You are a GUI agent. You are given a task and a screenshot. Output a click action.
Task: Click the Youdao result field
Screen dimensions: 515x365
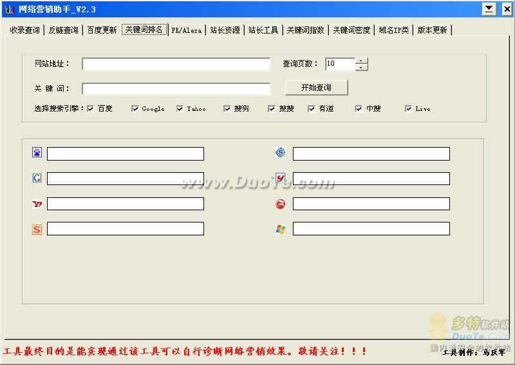pos(371,179)
